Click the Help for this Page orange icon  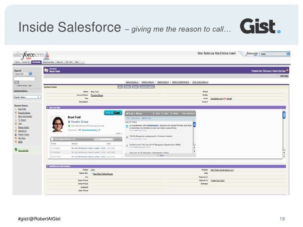point(287,70)
